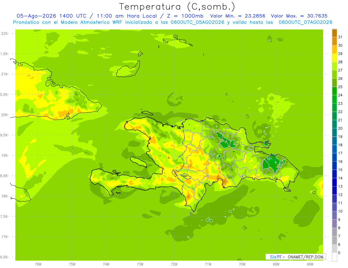This screenshot has width=348, height=268.
Task: Click the colorbar tick label "27"
Action: click(340, 70)
